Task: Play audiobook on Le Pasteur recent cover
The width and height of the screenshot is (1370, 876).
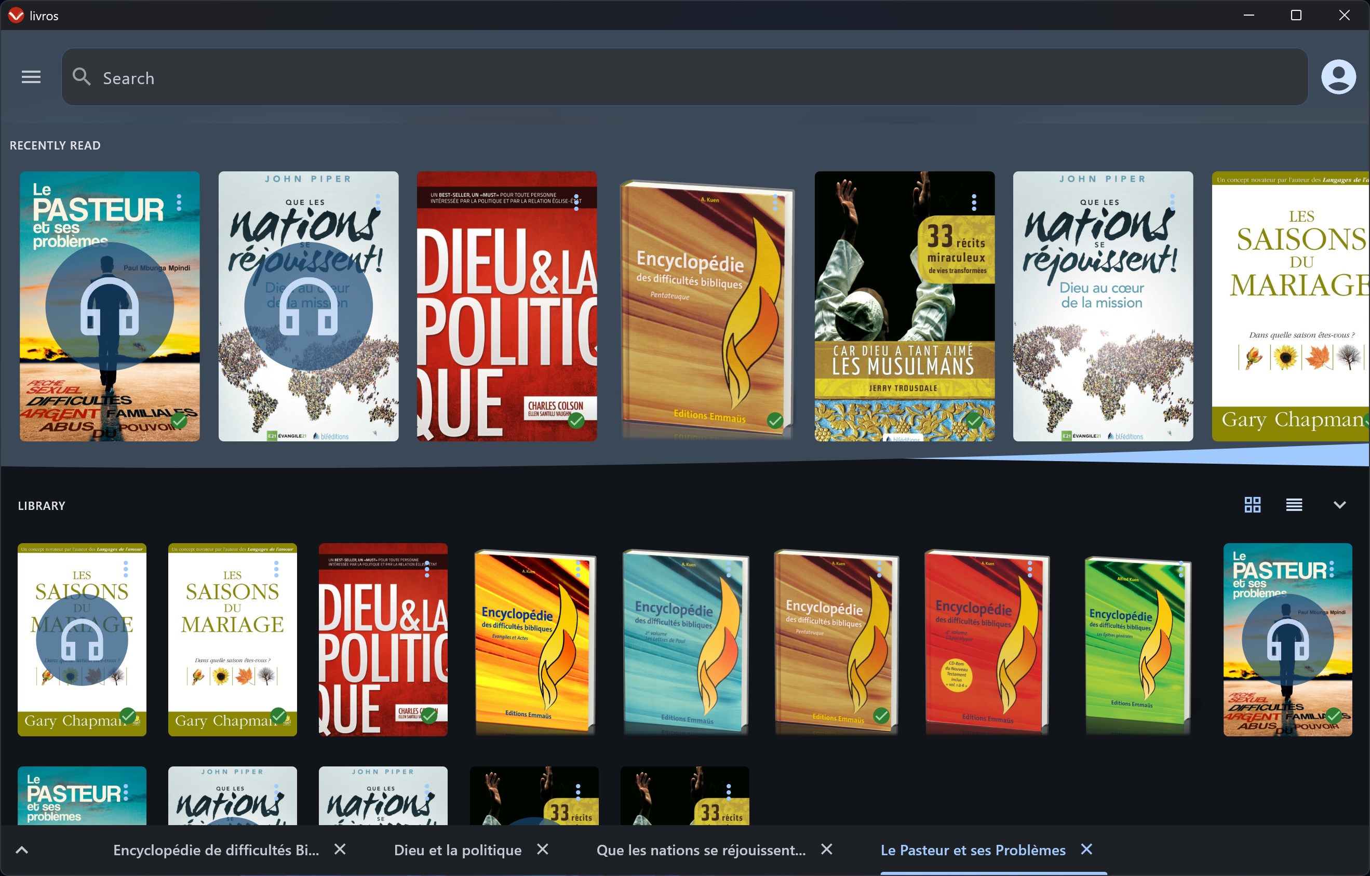Action: pos(109,306)
